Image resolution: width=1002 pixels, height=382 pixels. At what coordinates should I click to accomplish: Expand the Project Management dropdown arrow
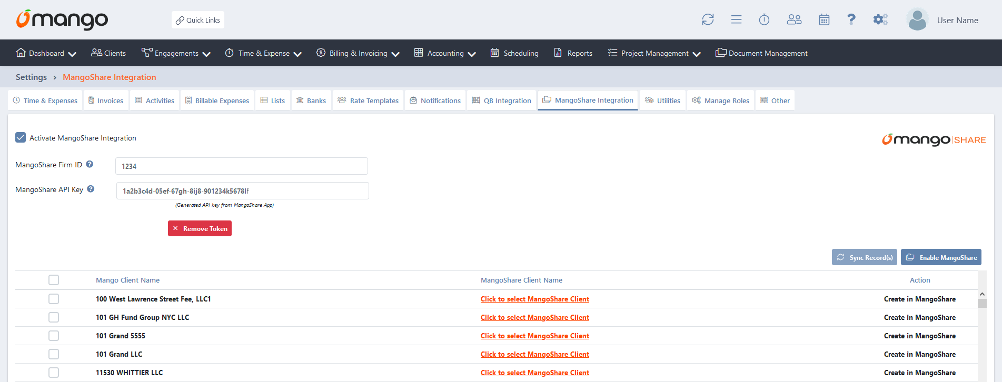[x=697, y=54]
